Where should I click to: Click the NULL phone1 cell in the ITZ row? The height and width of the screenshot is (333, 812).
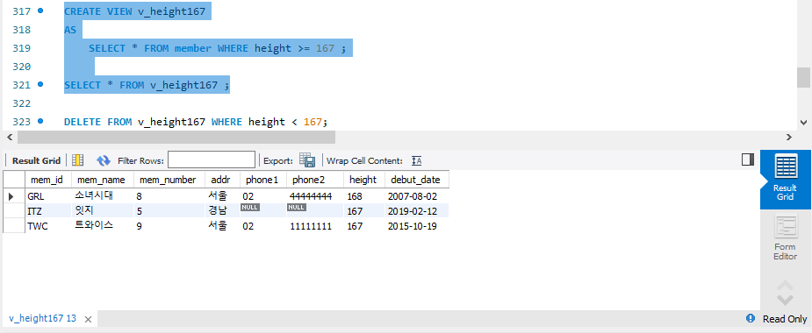263,211
